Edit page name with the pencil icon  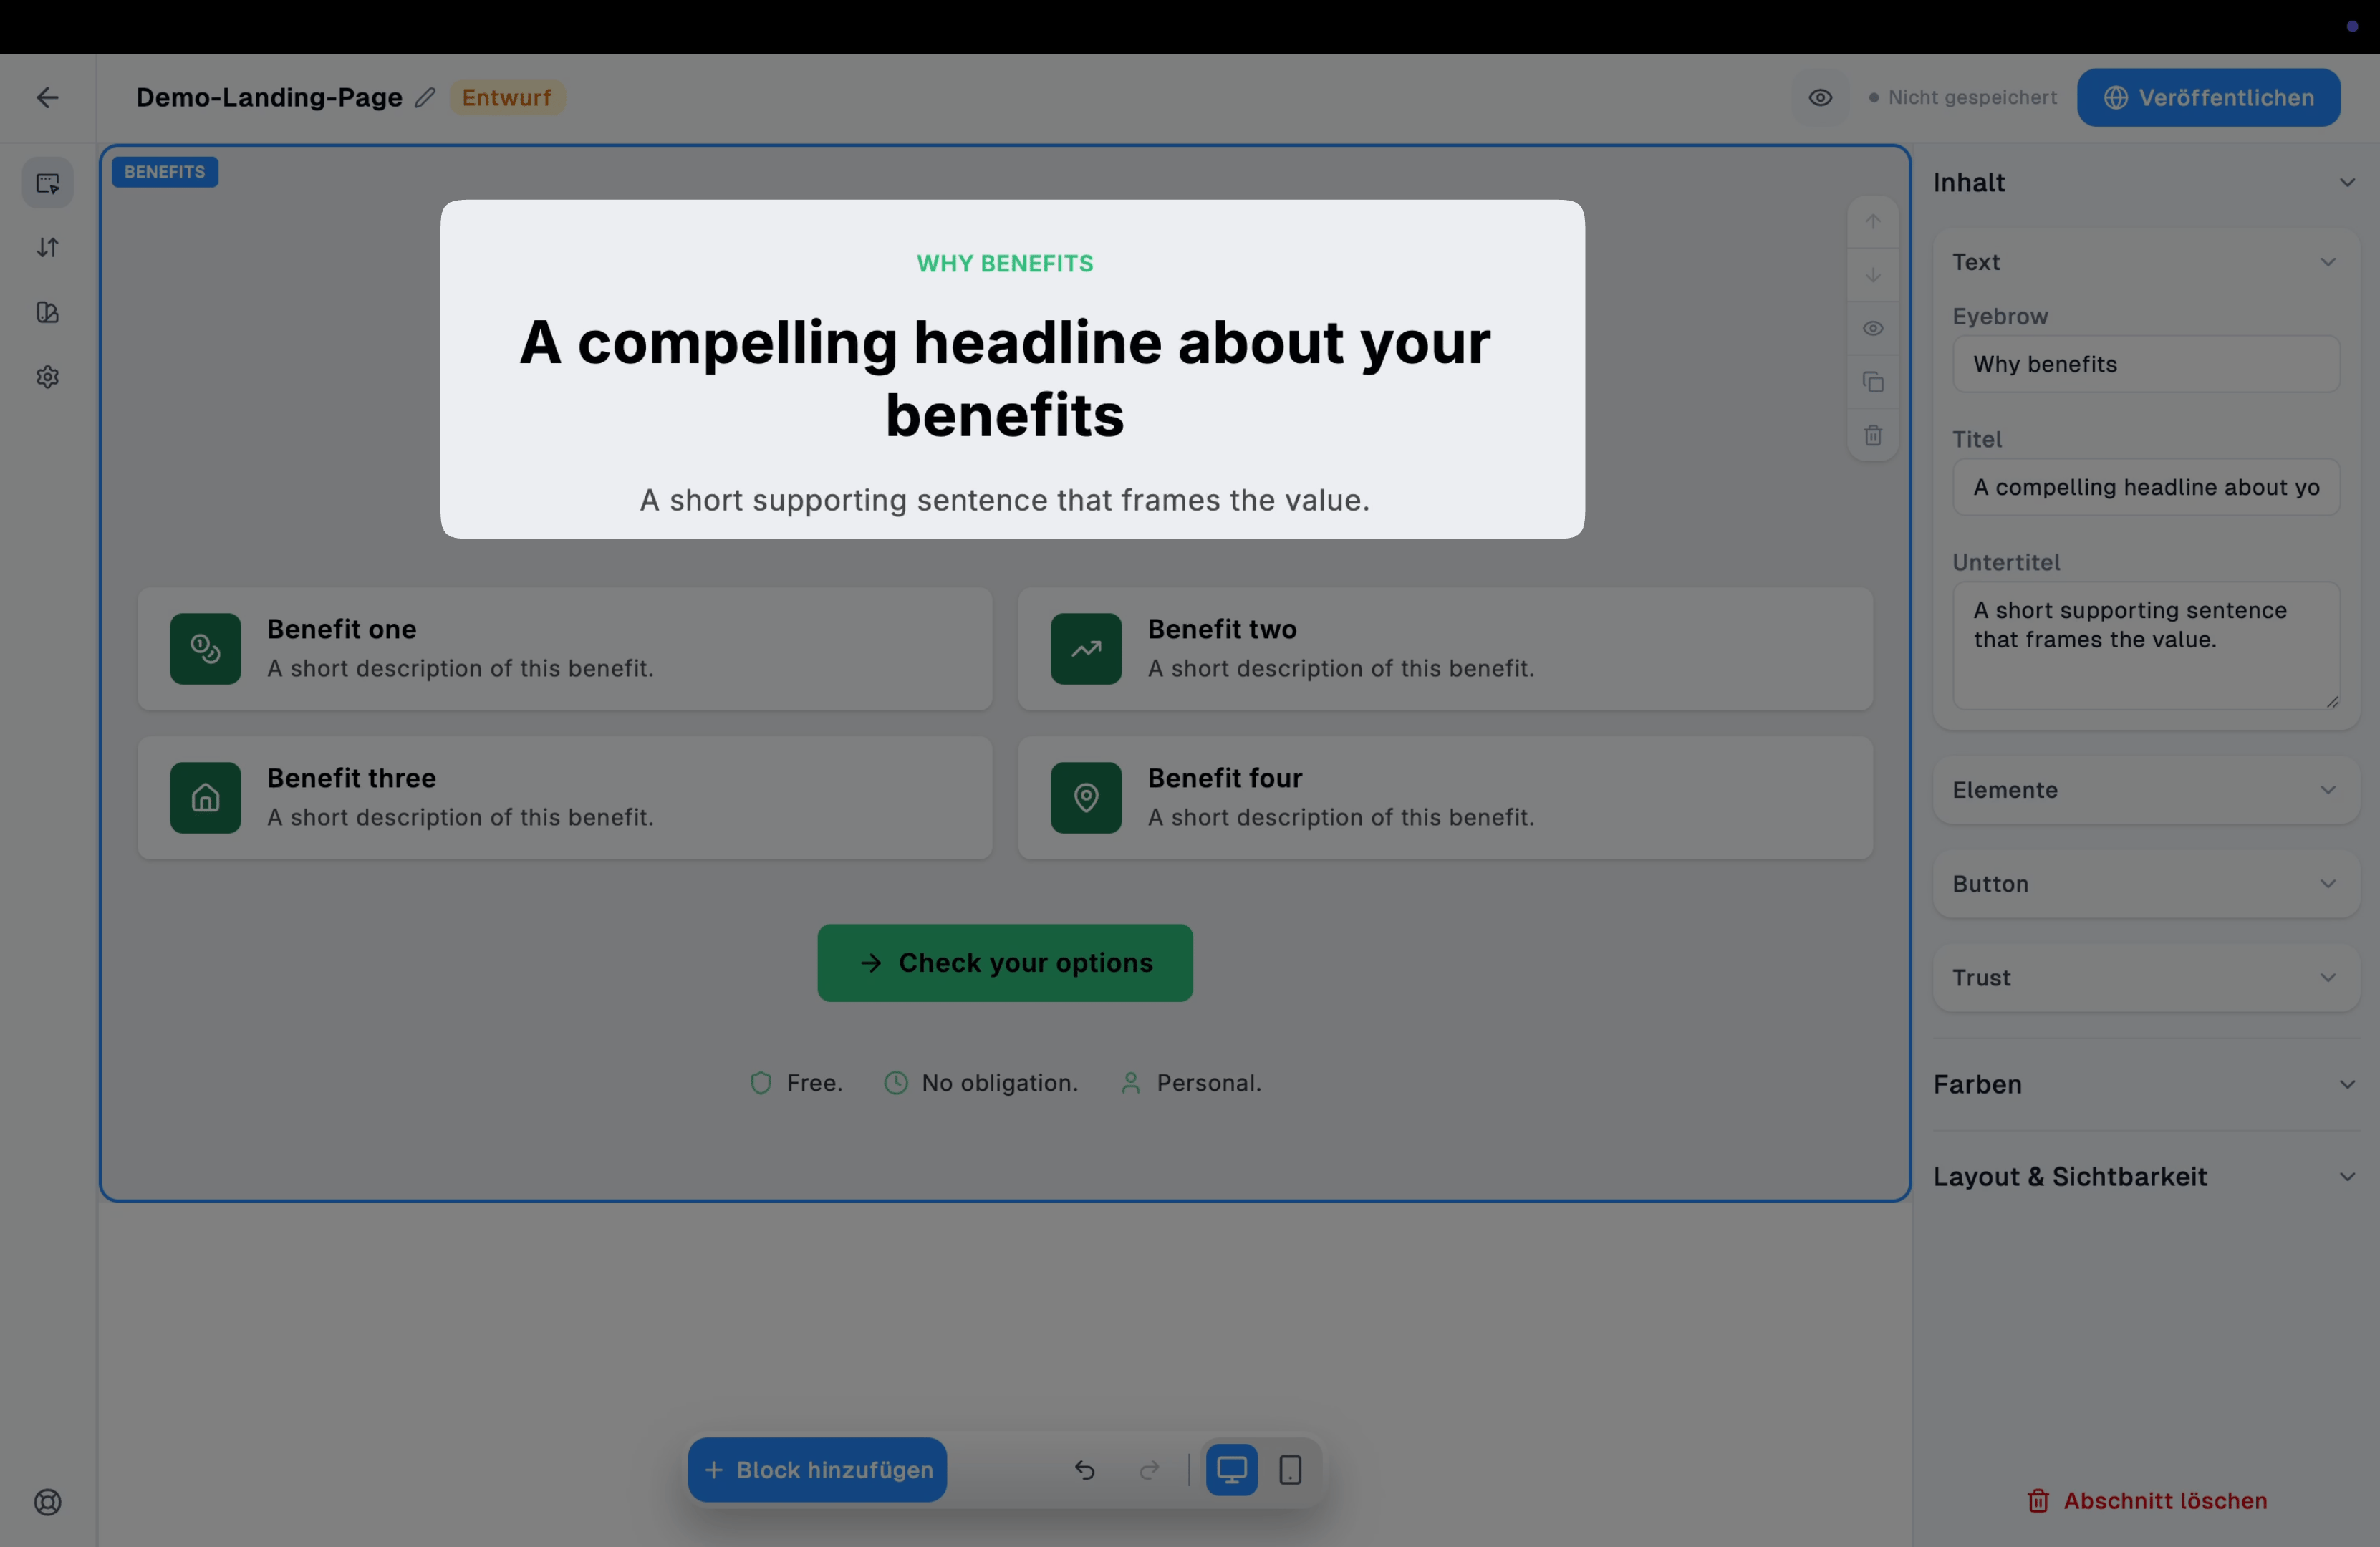pyautogui.click(x=425, y=97)
